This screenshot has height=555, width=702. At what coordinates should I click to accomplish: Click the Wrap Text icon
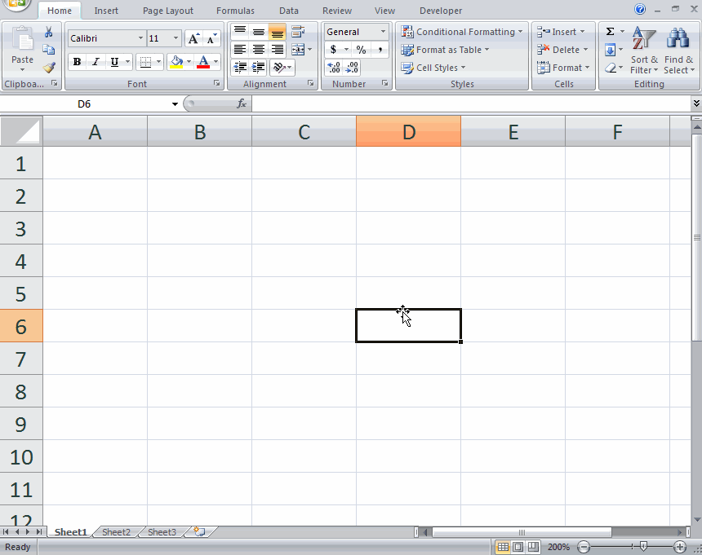tap(298, 32)
